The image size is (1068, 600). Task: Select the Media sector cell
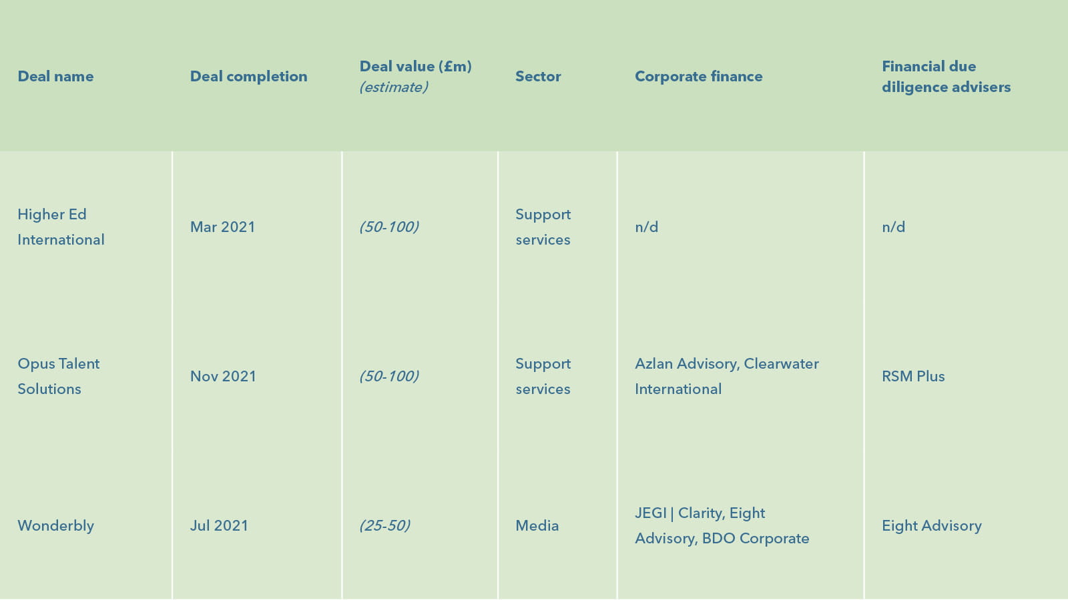pos(537,526)
